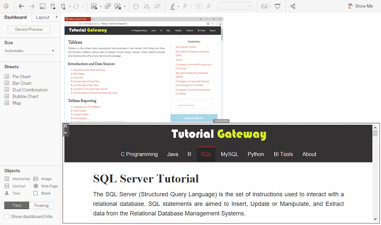Open the web page object's options arrow
Image resolution: width=381 pixels, height=225 pixels.
[65, 133]
